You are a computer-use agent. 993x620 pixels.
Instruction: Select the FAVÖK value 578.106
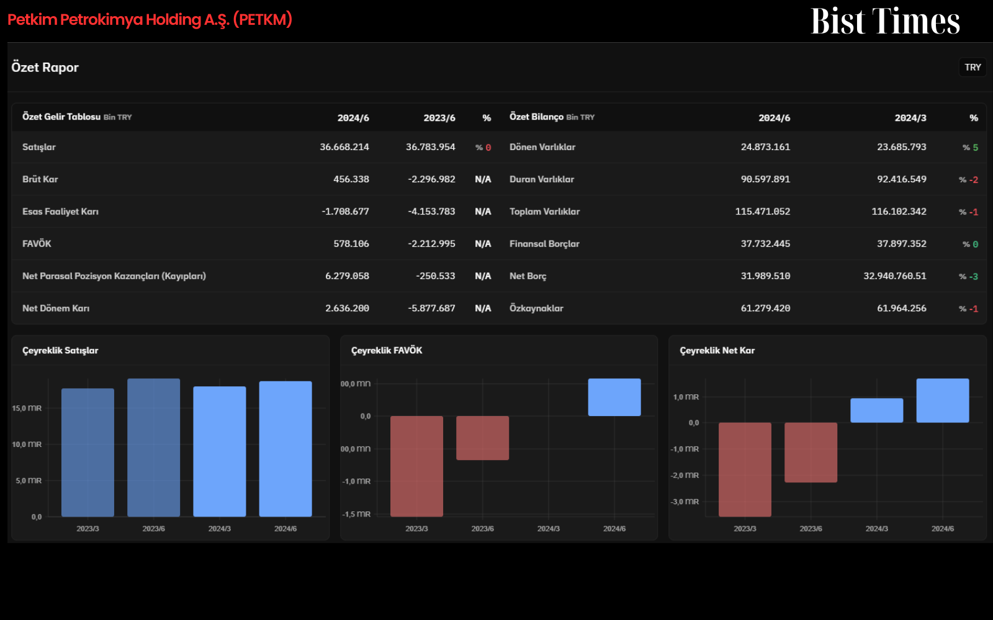click(351, 244)
